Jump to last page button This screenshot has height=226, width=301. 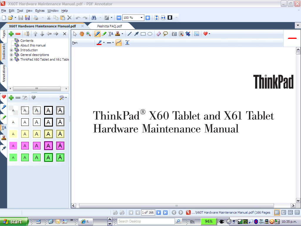click(x=165, y=212)
